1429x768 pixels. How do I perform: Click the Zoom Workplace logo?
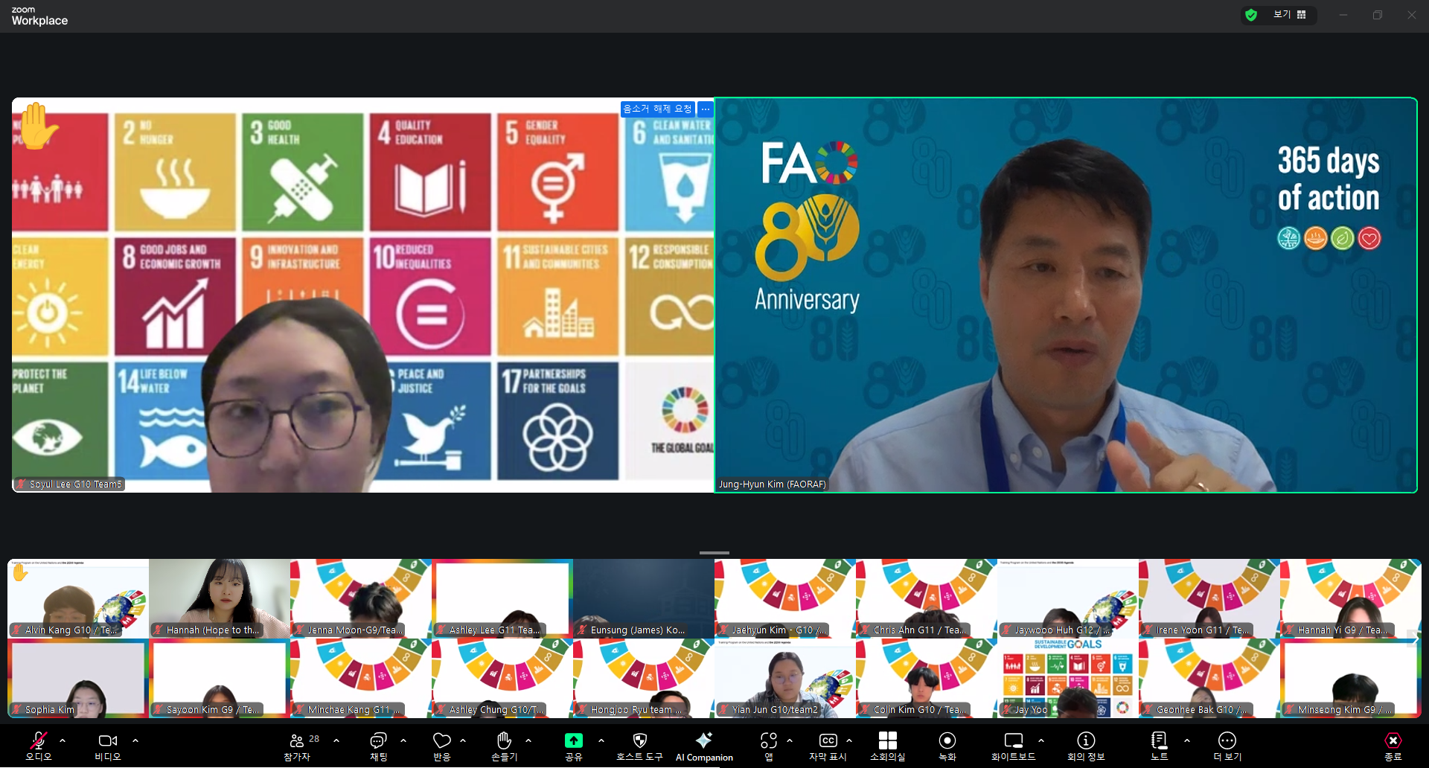point(39,16)
